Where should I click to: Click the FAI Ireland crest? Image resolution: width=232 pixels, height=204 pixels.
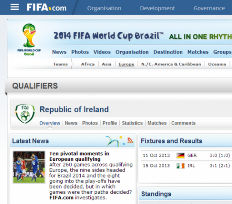[x=25, y=114]
